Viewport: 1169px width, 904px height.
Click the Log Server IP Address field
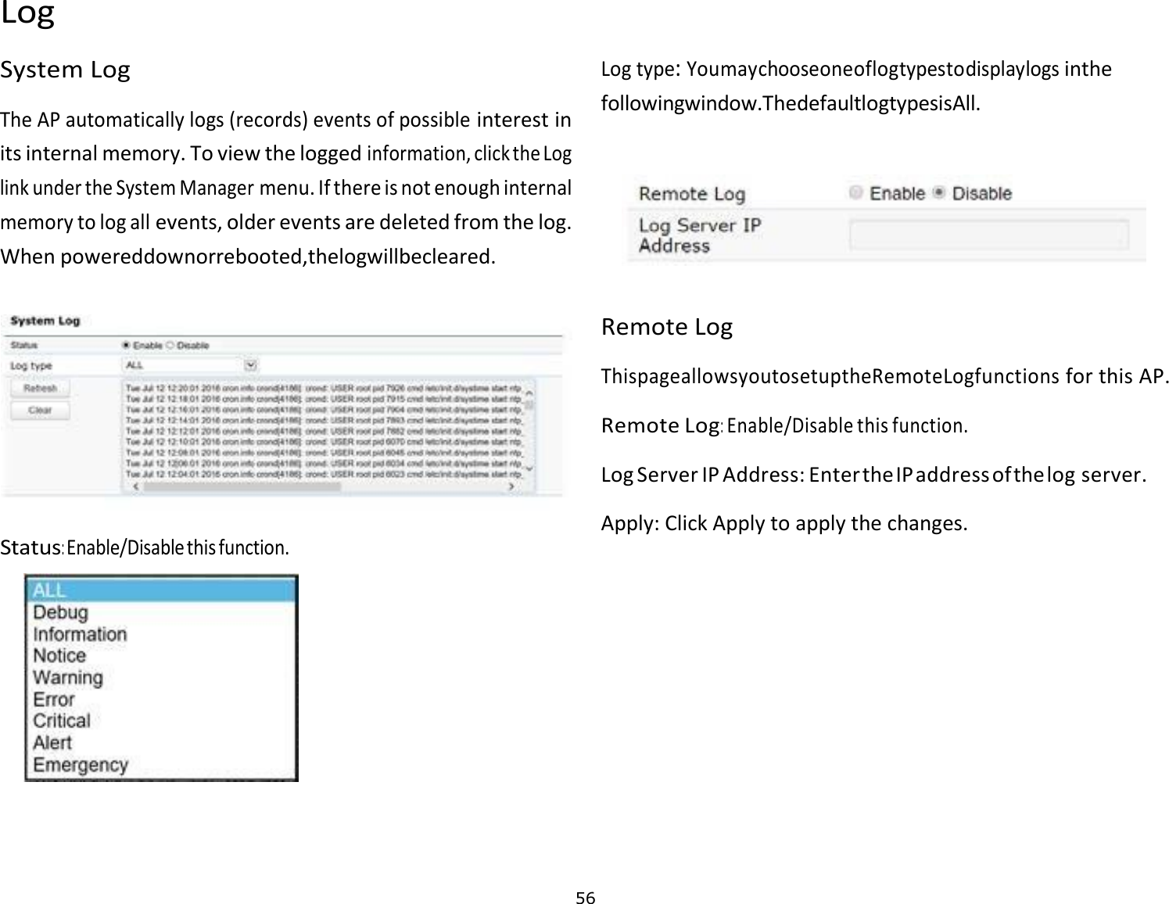tap(989, 235)
